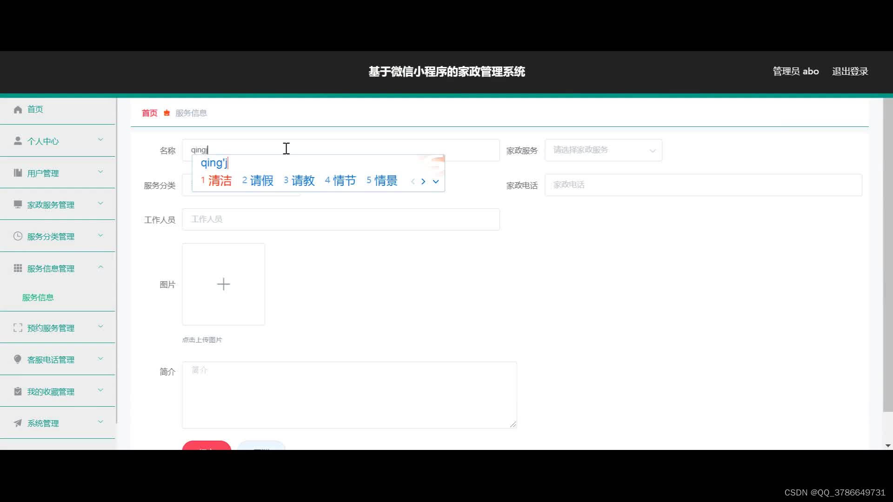Screen dimensions: 893x502
Task: Click the 基于微信小程序的家政管理系统 title
Action: click(446, 72)
